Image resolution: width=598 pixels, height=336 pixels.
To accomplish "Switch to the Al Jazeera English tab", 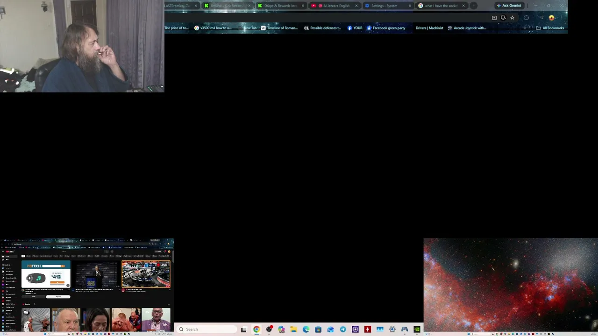I will tap(336, 6).
